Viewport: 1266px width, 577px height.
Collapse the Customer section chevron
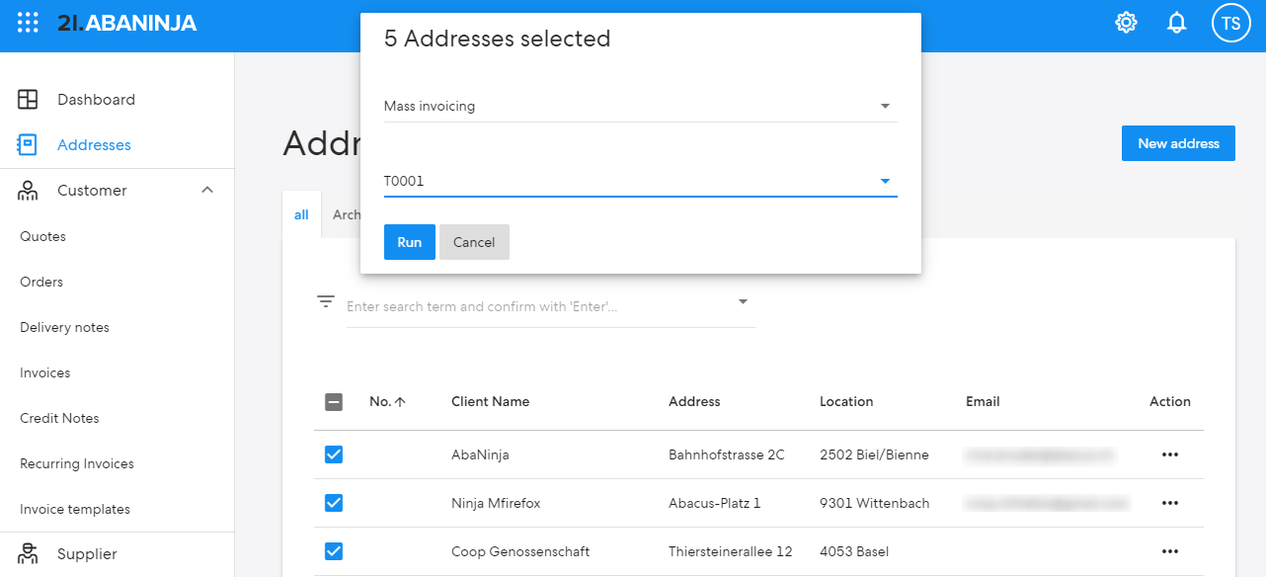point(207,190)
